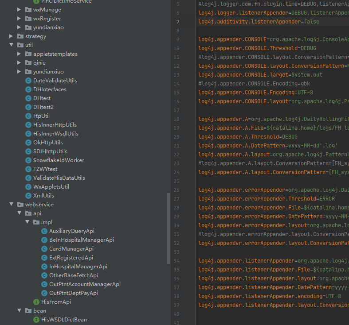Click the strategy folder icon
This screenshot has width=349, height=325.
tap(20, 36)
